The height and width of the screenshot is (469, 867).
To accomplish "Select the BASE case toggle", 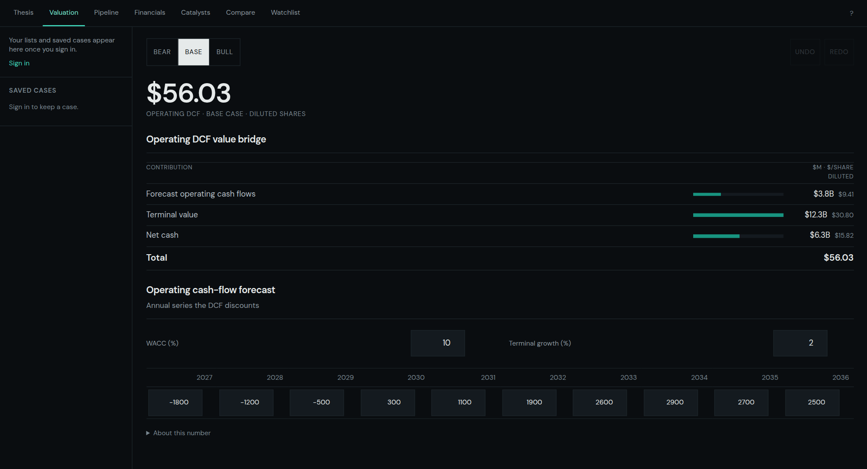I will 193,52.
